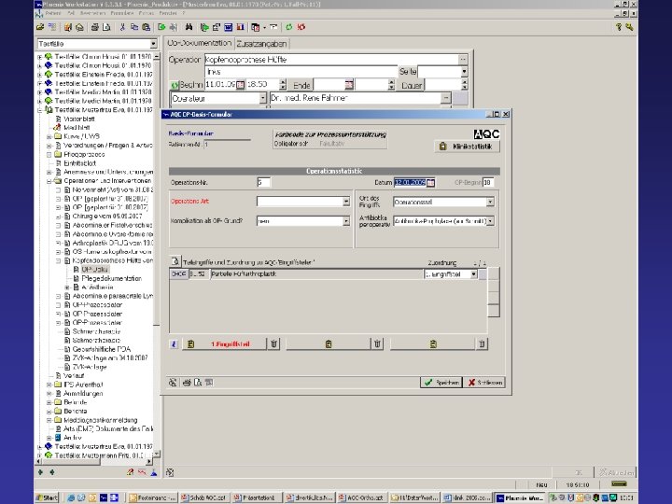Image resolution: width=672 pixels, height=504 pixels.
Task: Collapse Operationen und Interventionen node
Action: point(49,181)
